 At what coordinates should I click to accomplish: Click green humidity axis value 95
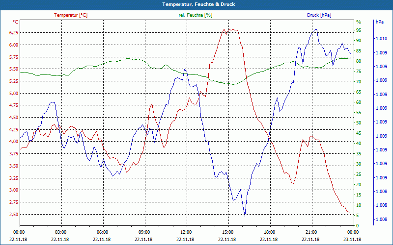click(359, 30)
